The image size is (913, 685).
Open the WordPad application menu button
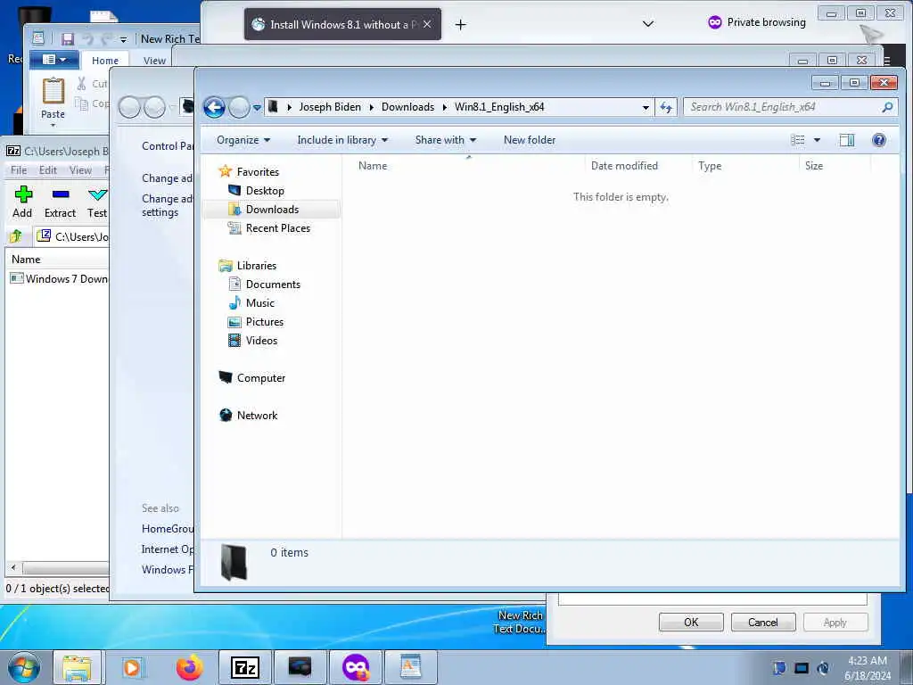click(54, 60)
